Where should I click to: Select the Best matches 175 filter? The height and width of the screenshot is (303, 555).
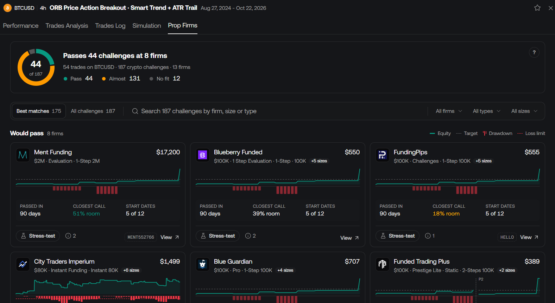pyautogui.click(x=39, y=111)
